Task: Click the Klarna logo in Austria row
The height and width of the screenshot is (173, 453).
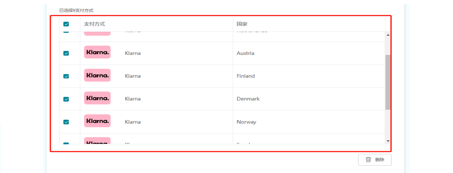Action: 97,52
